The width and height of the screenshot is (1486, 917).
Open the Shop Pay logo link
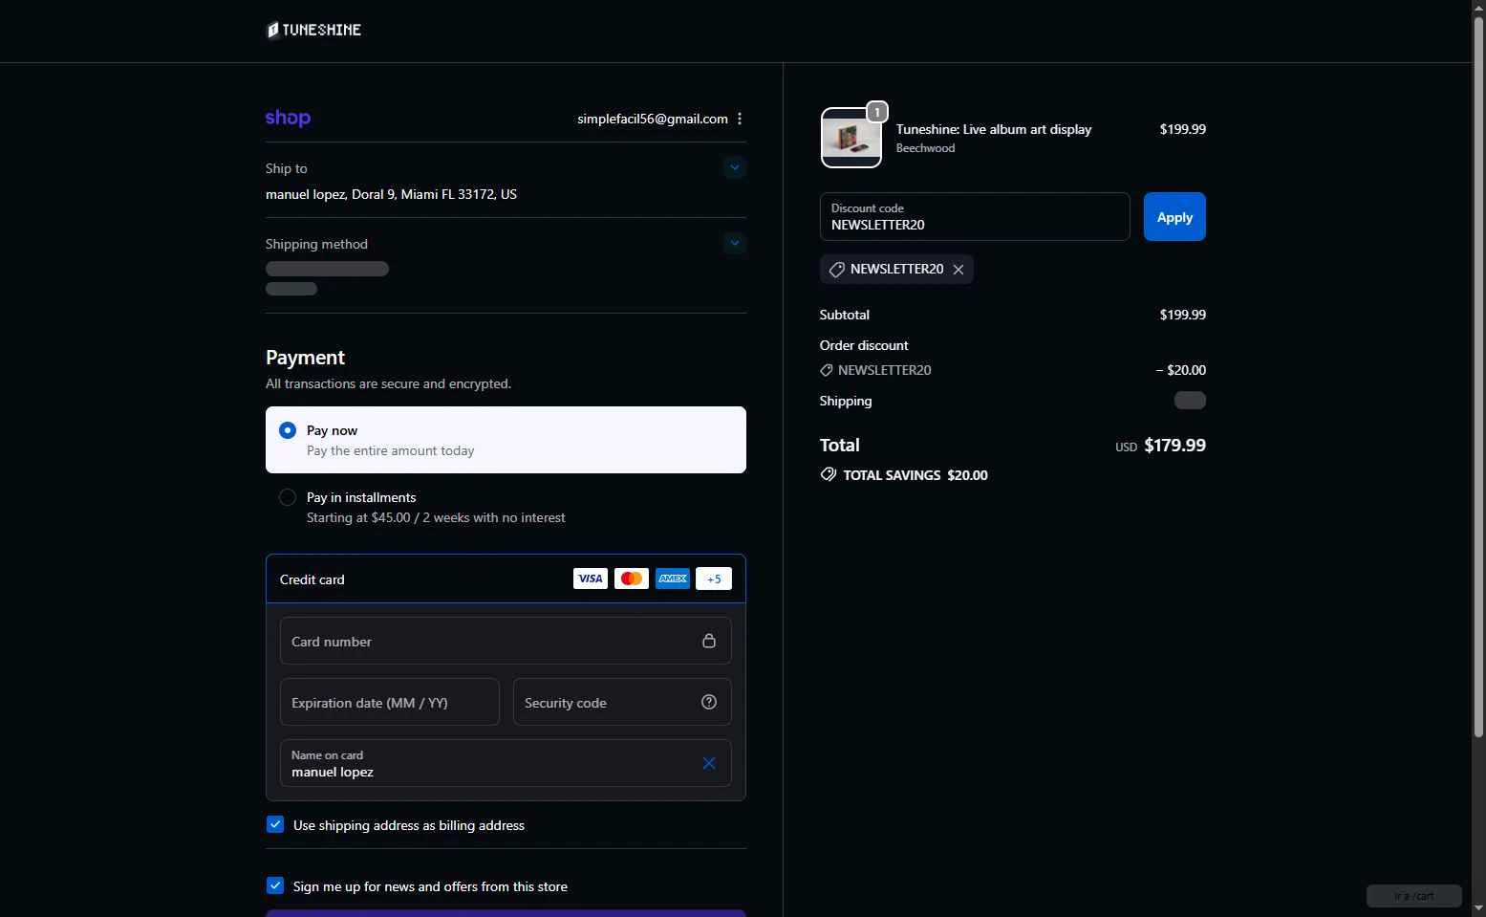pos(288,118)
